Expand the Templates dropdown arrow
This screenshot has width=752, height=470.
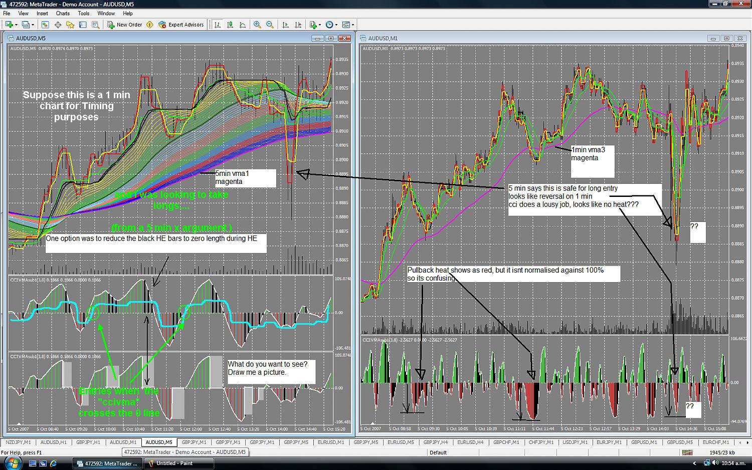(x=352, y=25)
